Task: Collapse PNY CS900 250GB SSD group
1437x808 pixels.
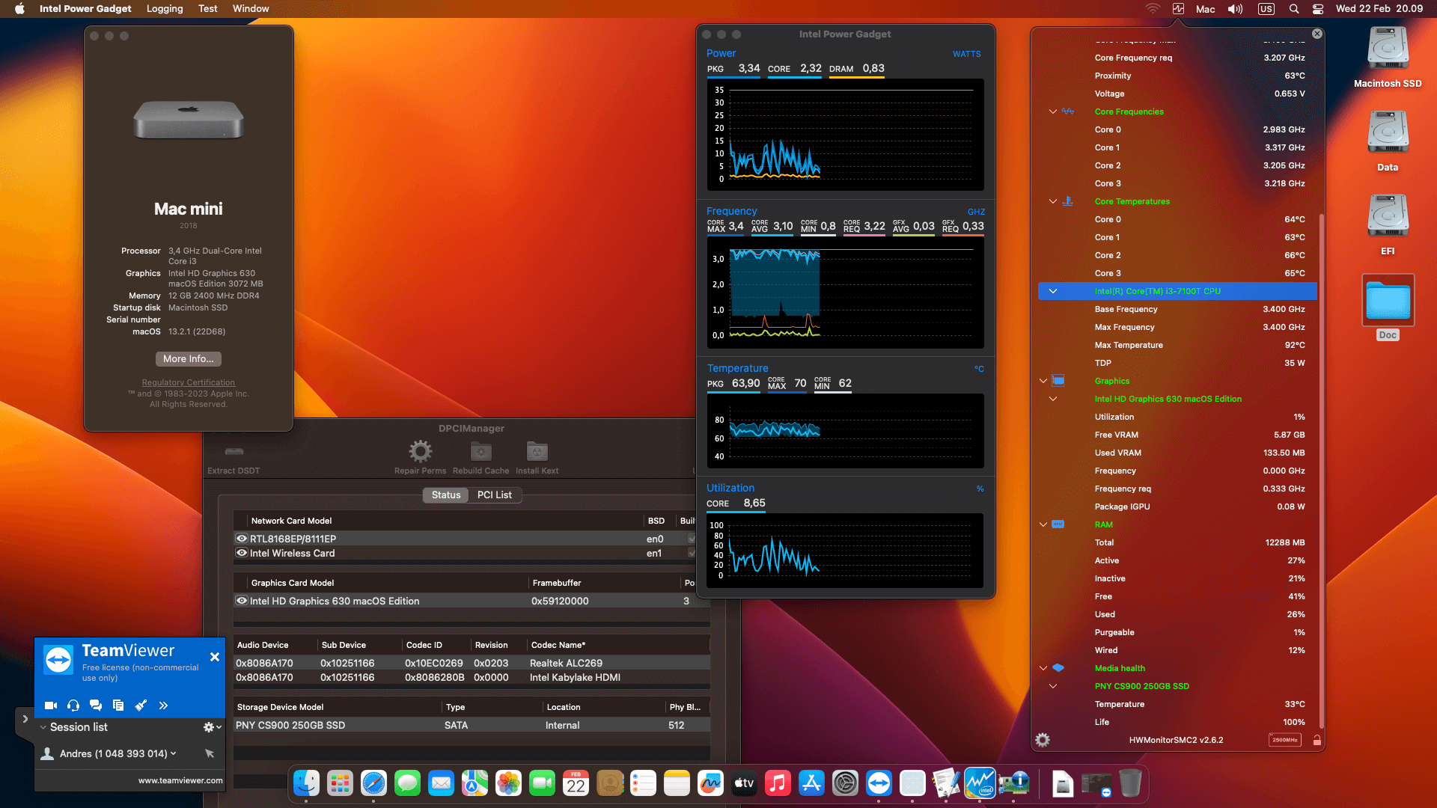Action: (1053, 686)
